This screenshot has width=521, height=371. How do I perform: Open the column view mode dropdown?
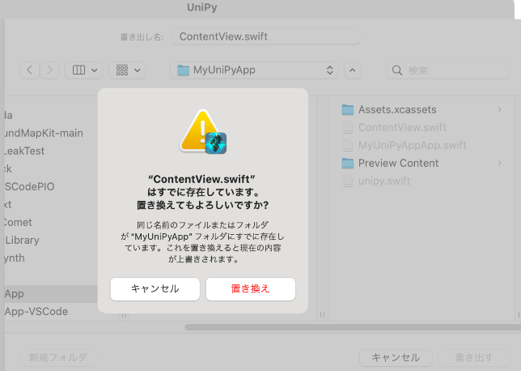83,70
